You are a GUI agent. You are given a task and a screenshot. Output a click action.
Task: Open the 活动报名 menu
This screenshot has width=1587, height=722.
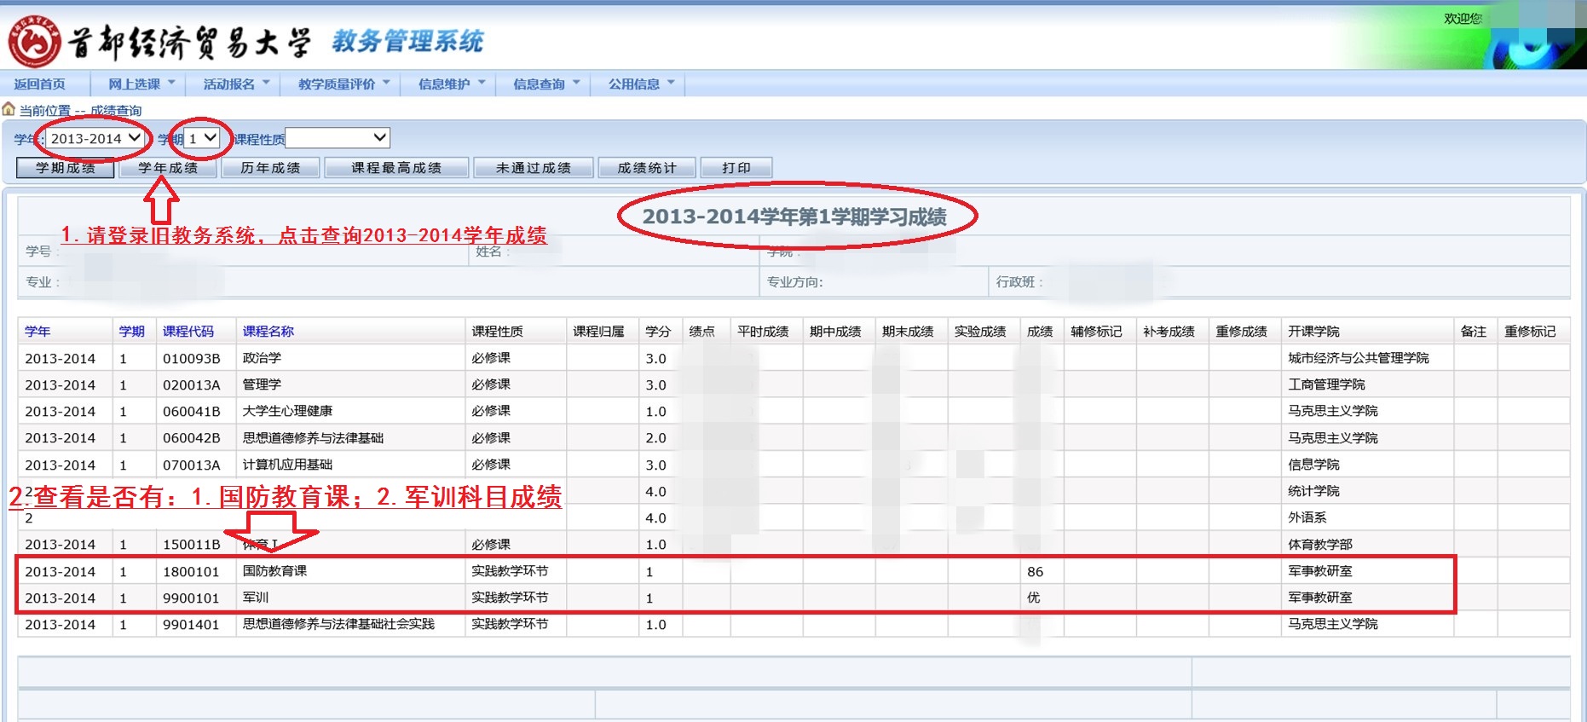[x=235, y=84]
